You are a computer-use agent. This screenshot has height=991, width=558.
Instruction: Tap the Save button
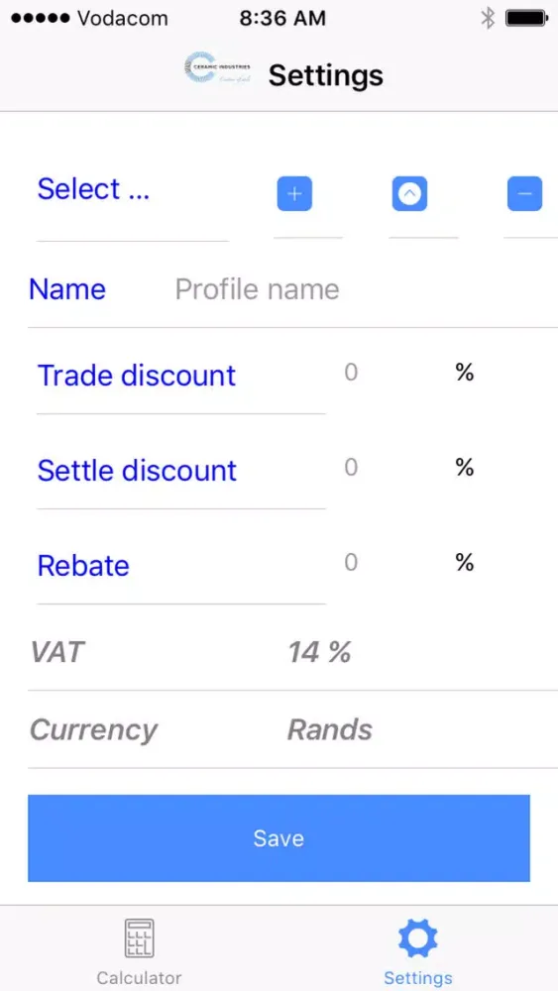click(279, 838)
